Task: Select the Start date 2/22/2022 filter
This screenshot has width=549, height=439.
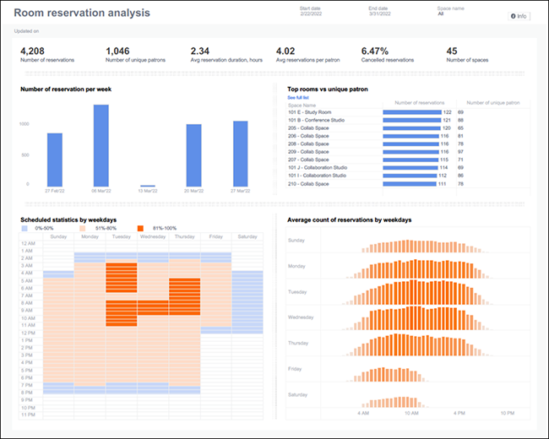Action: pos(311,11)
